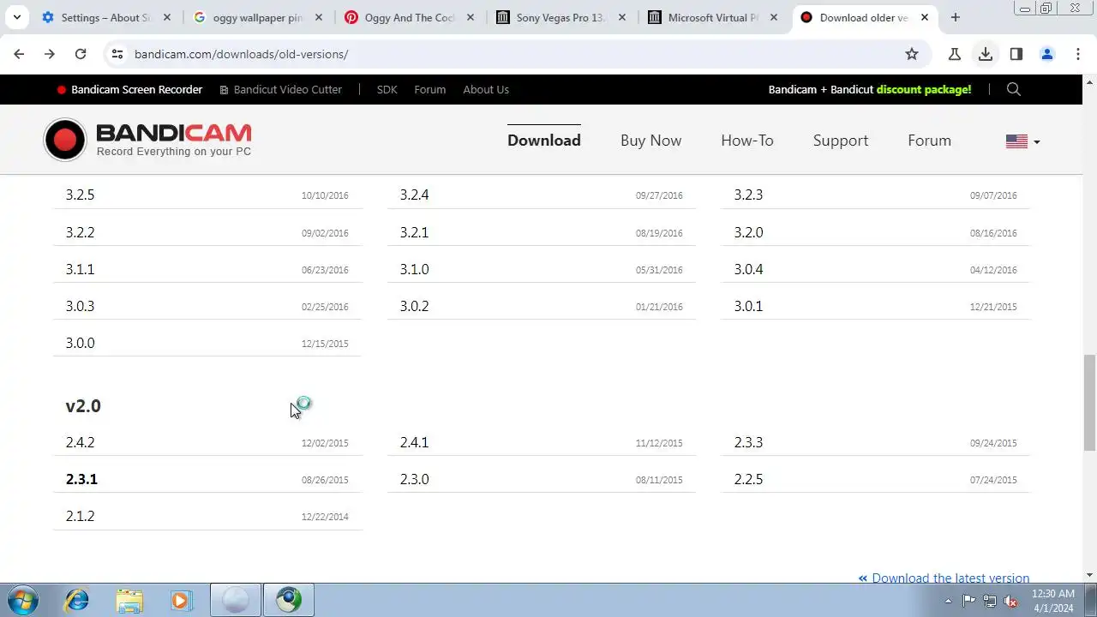Close the oggy wallpaper tab
Viewport: 1097px width, 617px height.
(x=319, y=17)
